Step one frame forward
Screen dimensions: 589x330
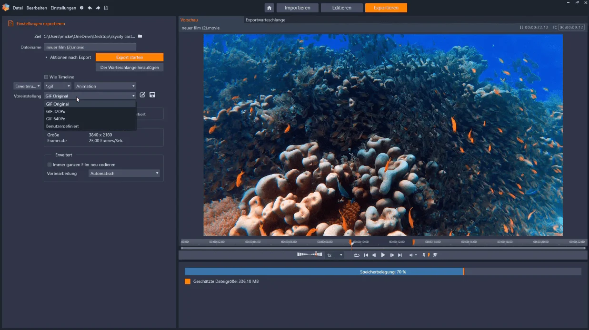392,255
